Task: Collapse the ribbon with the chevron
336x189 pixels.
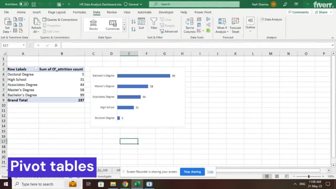Action: pyautogui.click(x=332, y=38)
